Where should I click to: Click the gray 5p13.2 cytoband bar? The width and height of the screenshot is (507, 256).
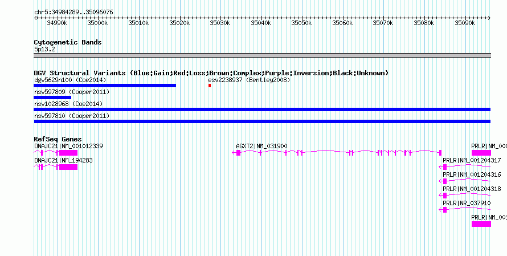point(262,55)
